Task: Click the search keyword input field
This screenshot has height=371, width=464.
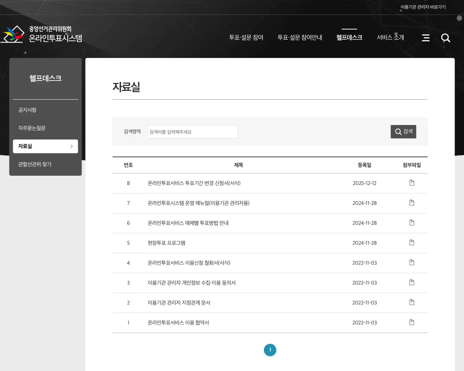Action: point(192,132)
